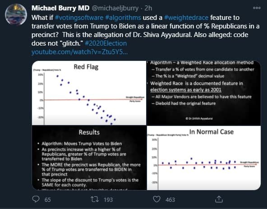The width and height of the screenshot is (267, 209).
Task: Open Michael Burry MD display name
Action: pos(60,8)
